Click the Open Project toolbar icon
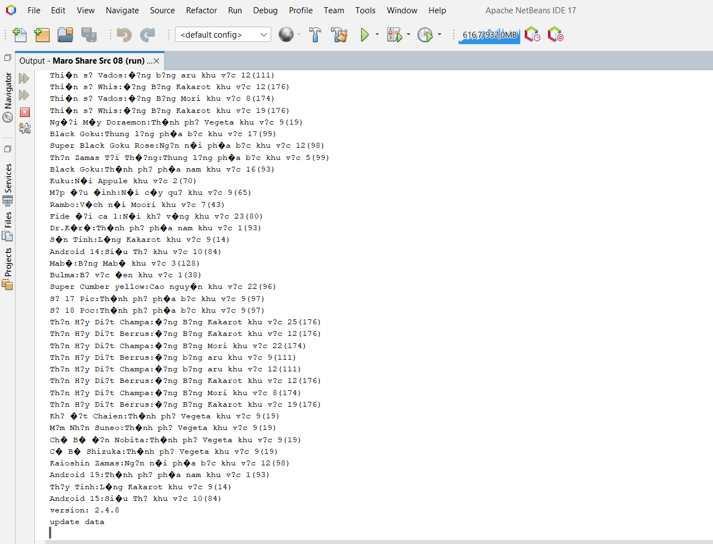The height and width of the screenshot is (544, 713). click(x=65, y=35)
